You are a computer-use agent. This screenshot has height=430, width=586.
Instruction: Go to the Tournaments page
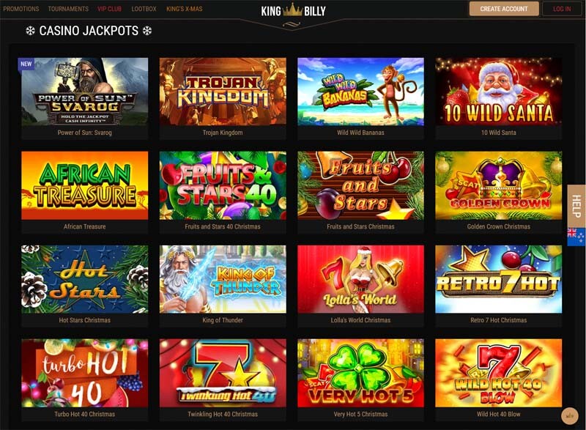(68, 9)
